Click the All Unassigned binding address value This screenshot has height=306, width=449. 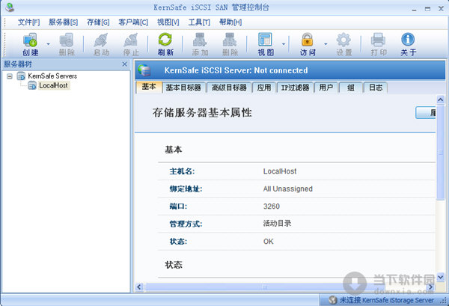click(x=288, y=189)
